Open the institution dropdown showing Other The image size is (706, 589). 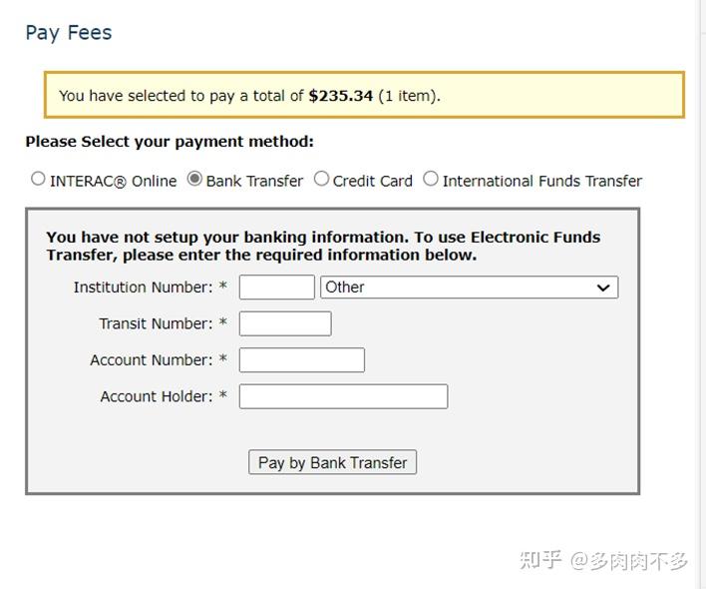(459, 288)
